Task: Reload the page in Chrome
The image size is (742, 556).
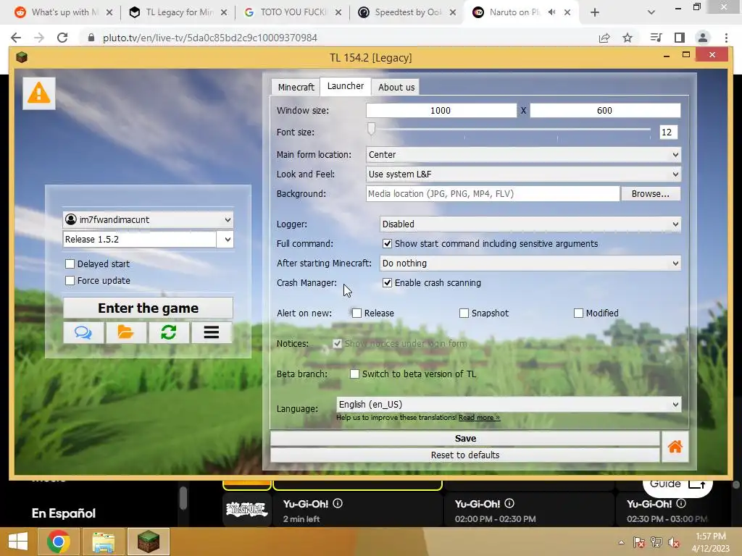Action: tap(62, 38)
